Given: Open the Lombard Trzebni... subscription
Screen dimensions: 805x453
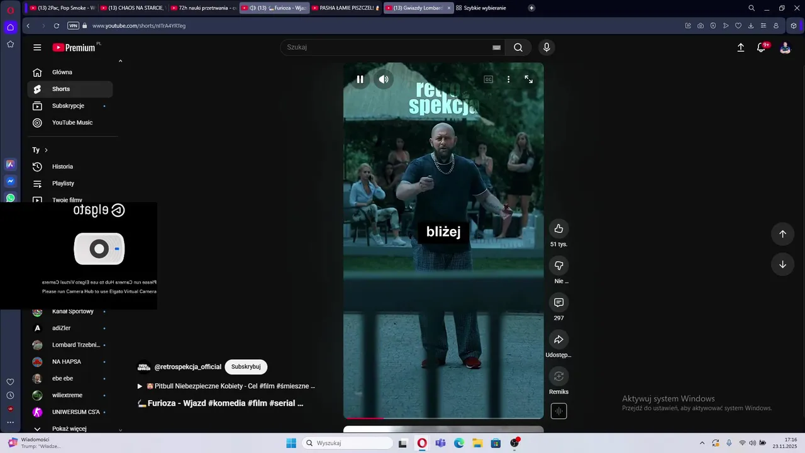Looking at the screenshot, I should pyautogui.click(x=70, y=345).
